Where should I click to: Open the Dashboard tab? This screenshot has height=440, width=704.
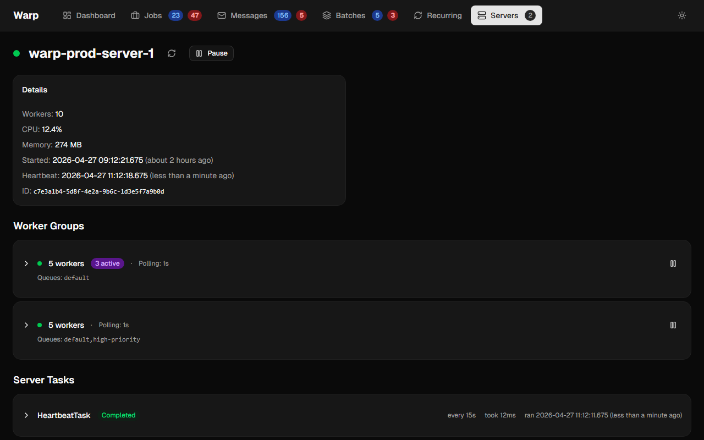click(89, 15)
